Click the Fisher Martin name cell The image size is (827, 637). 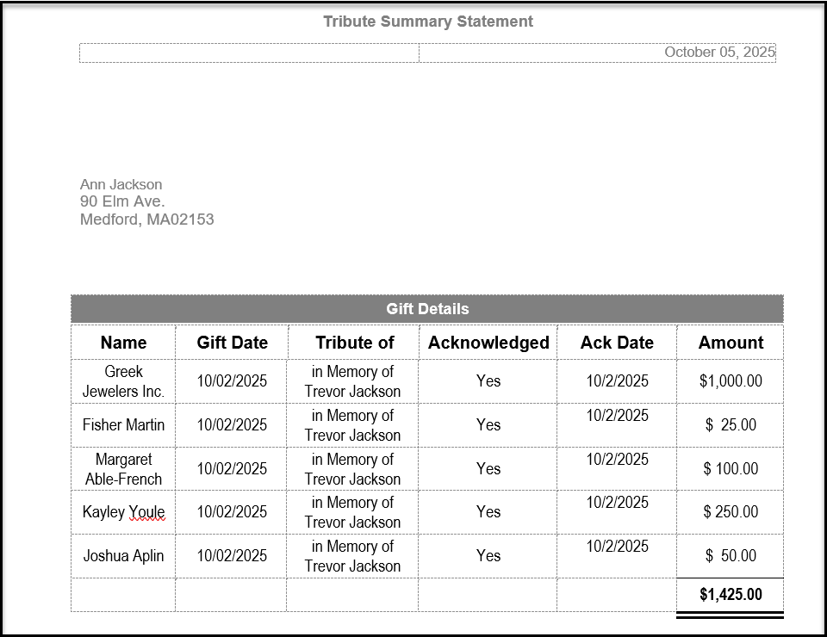(123, 425)
